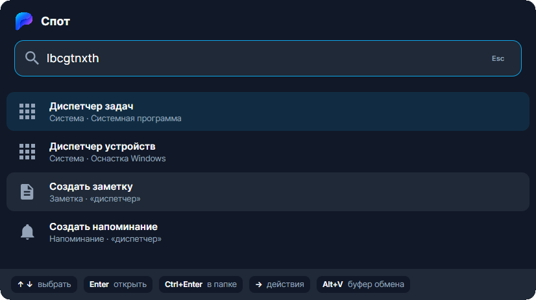Viewport: 536px width, 300px height.
Task: Click the grid icon for Диспетчер устройств
Action: coord(27,152)
